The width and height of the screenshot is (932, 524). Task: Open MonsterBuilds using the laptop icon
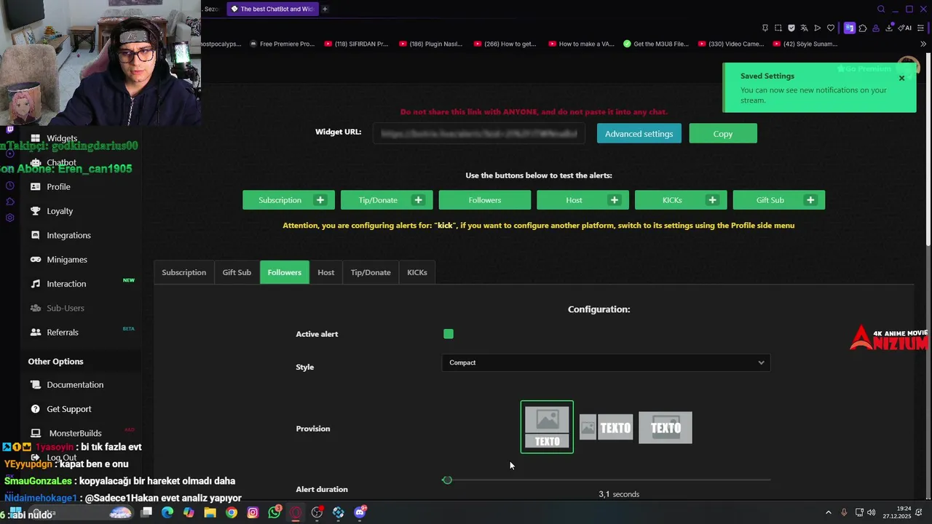[x=36, y=433]
